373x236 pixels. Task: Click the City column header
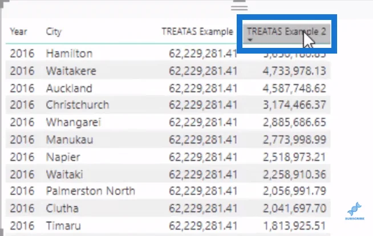(x=54, y=31)
